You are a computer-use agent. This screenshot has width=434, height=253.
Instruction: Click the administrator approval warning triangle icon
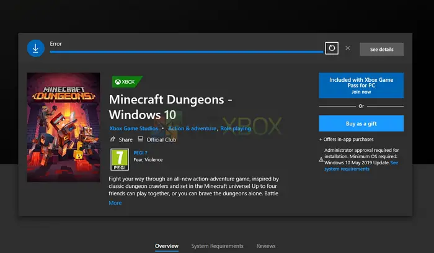[321, 159]
